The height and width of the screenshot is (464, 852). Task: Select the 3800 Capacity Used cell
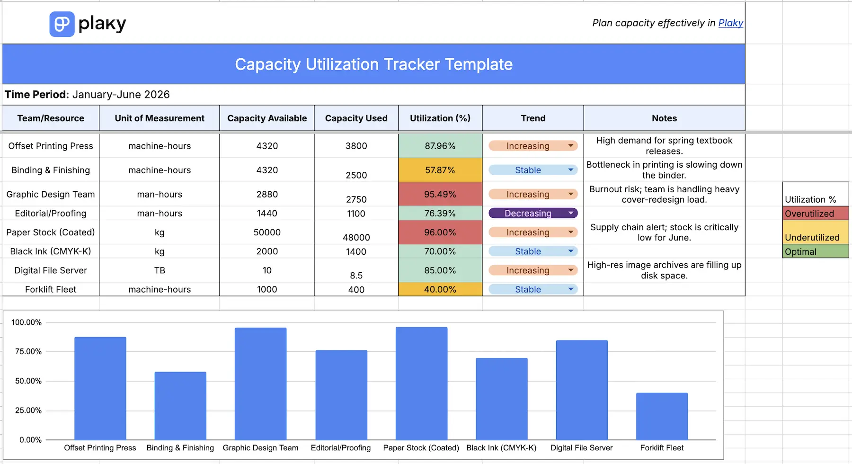click(x=356, y=145)
